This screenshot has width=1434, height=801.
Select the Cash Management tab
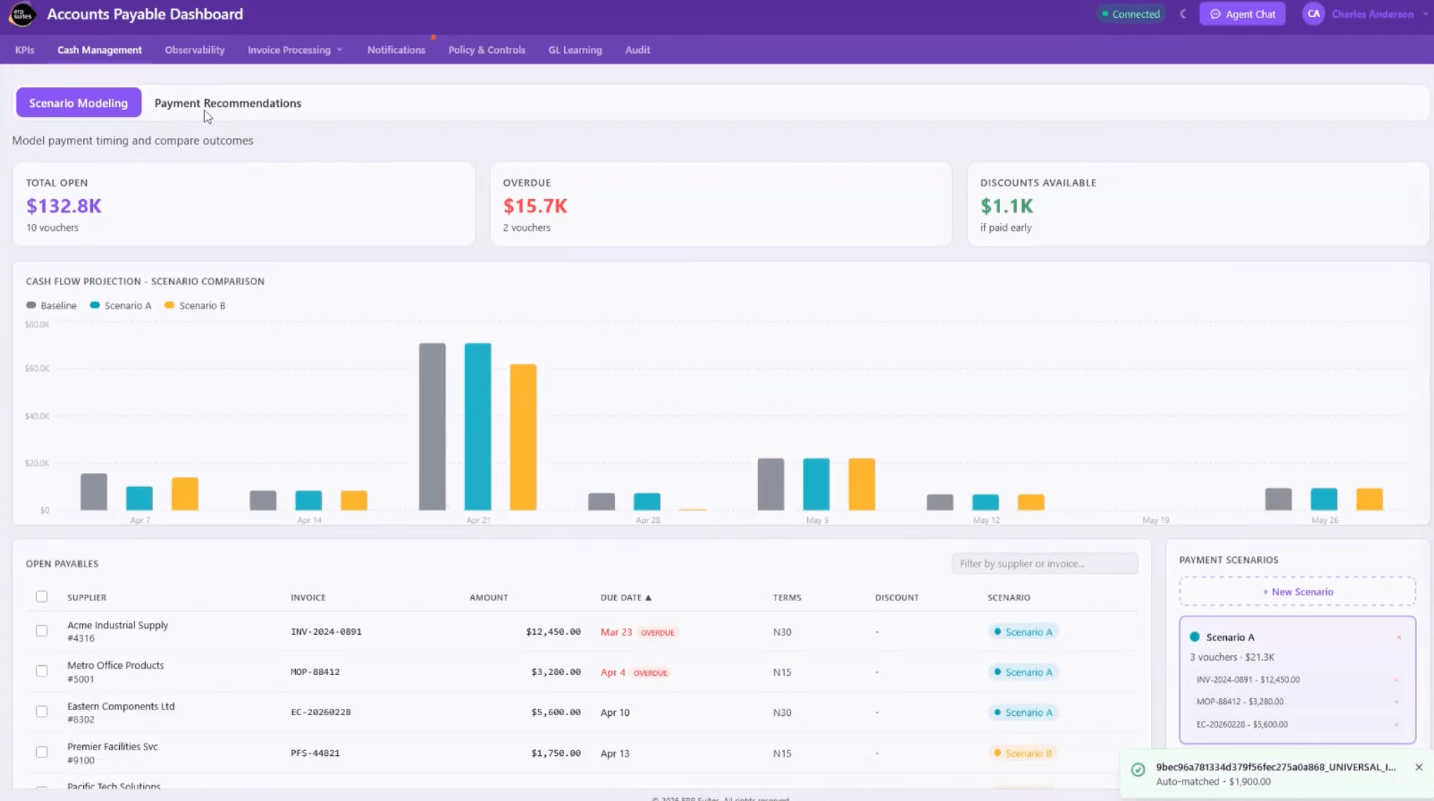coord(99,50)
